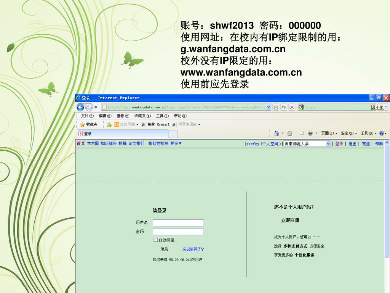The image size is (390, 293).
Task: Open the 安全(S) command bar menu
Action: click(349, 134)
